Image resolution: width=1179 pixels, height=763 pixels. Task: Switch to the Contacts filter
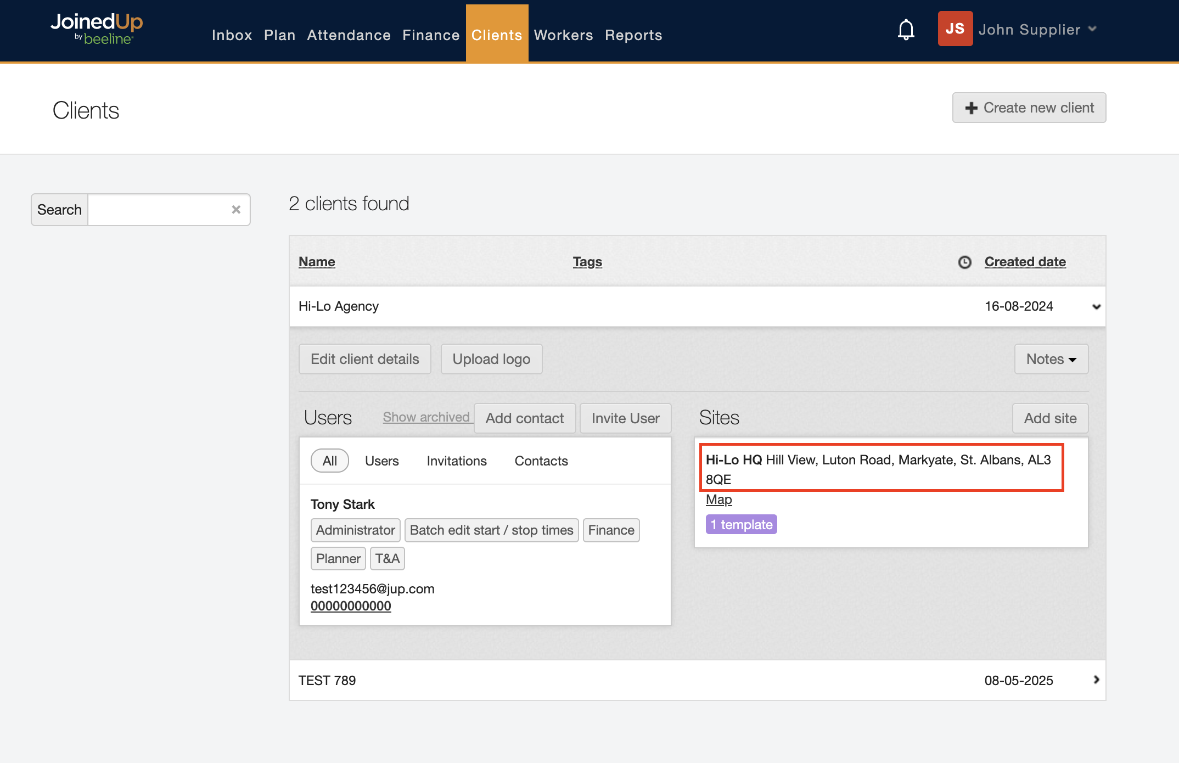coord(541,461)
